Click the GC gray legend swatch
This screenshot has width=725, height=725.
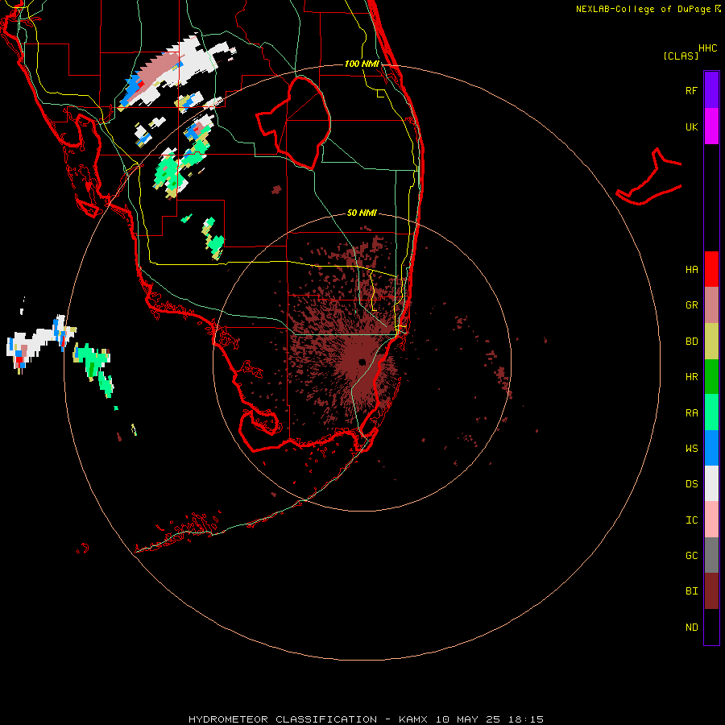(x=711, y=555)
